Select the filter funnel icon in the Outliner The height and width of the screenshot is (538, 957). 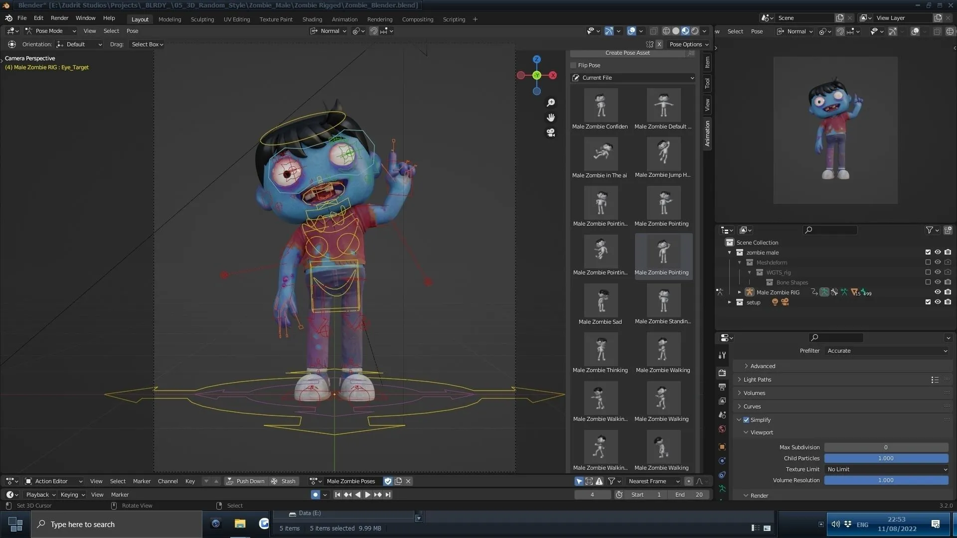click(x=930, y=230)
